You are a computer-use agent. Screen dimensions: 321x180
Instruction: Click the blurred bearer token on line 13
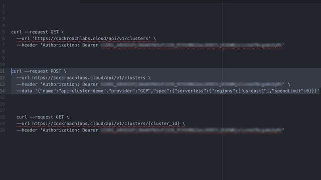[x=191, y=84]
